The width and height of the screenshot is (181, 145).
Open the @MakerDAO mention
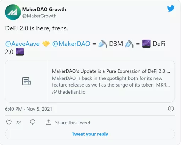tap(71, 44)
